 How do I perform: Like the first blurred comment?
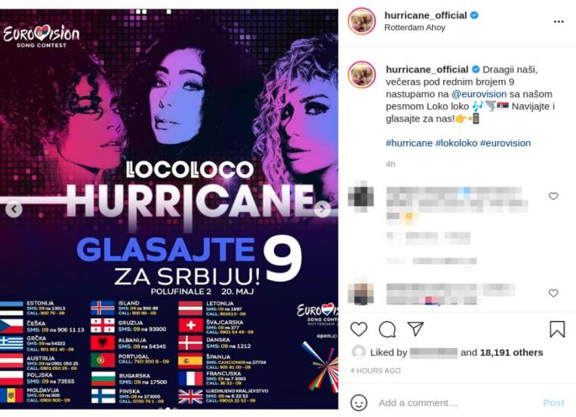coord(553,196)
